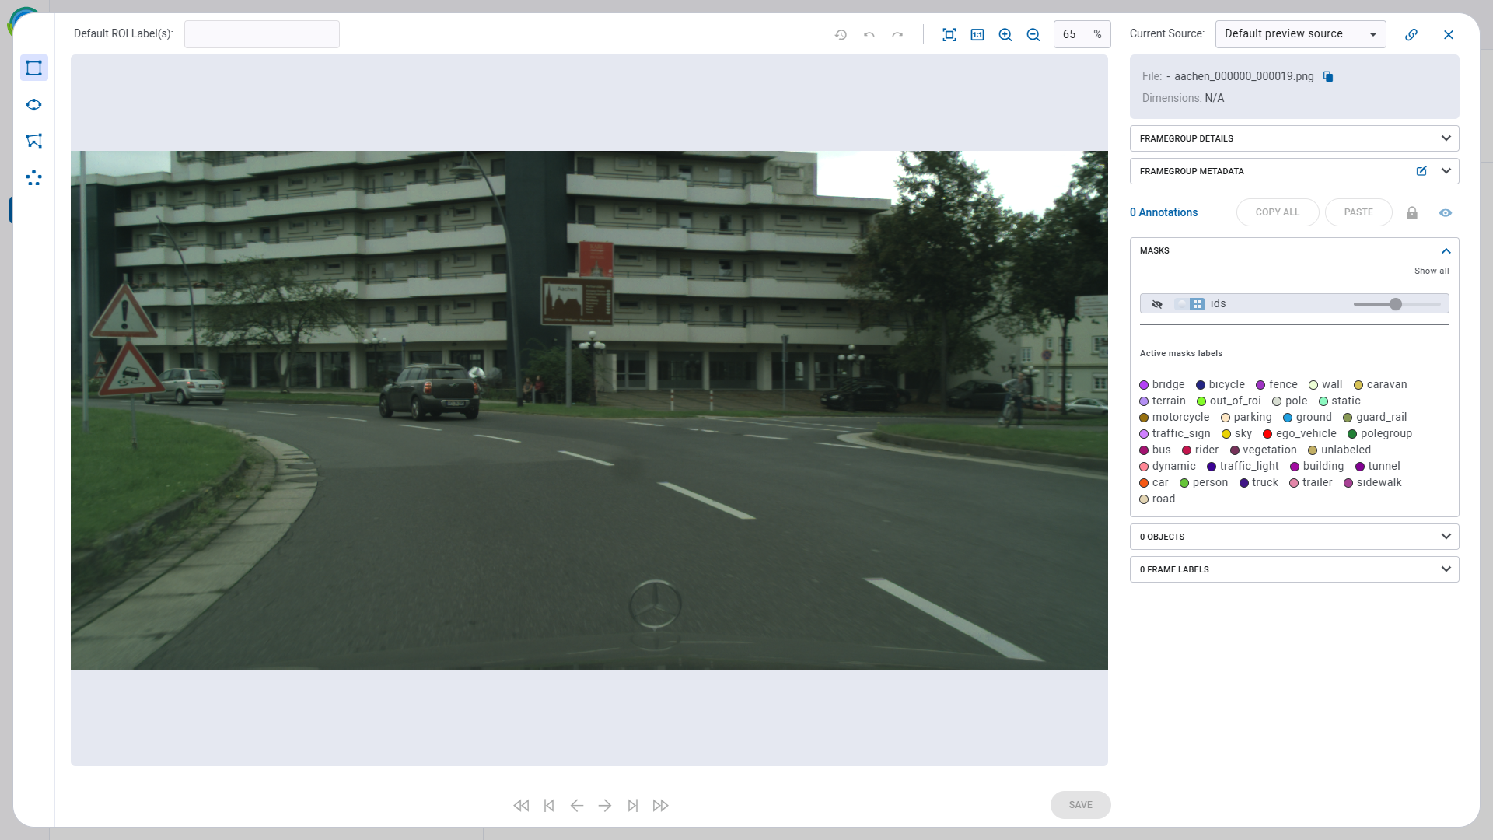The height and width of the screenshot is (840, 1493).
Task: Toggle annotation lock state
Action: coord(1412,212)
